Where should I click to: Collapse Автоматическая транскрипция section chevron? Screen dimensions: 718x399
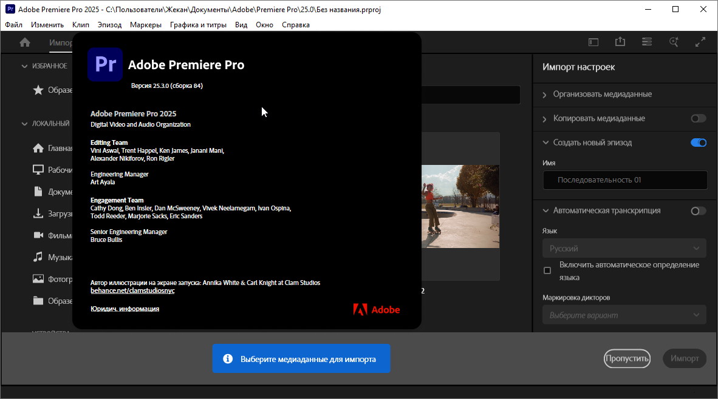pos(545,210)
